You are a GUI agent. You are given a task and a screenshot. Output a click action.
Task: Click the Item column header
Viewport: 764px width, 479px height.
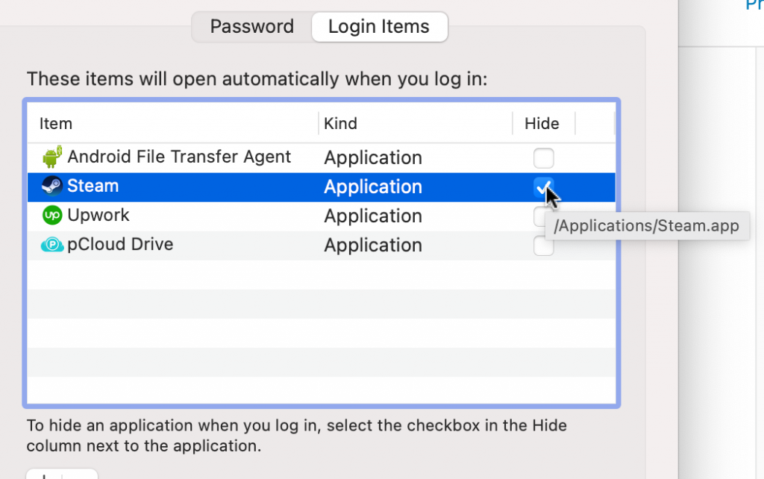[56, 124]
